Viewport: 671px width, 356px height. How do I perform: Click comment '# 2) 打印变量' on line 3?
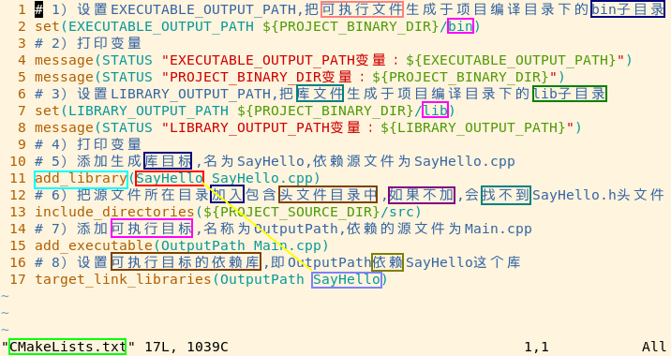point(88,43)
